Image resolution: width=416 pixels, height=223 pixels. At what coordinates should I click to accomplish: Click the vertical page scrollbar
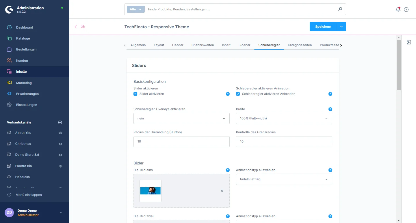399,65
